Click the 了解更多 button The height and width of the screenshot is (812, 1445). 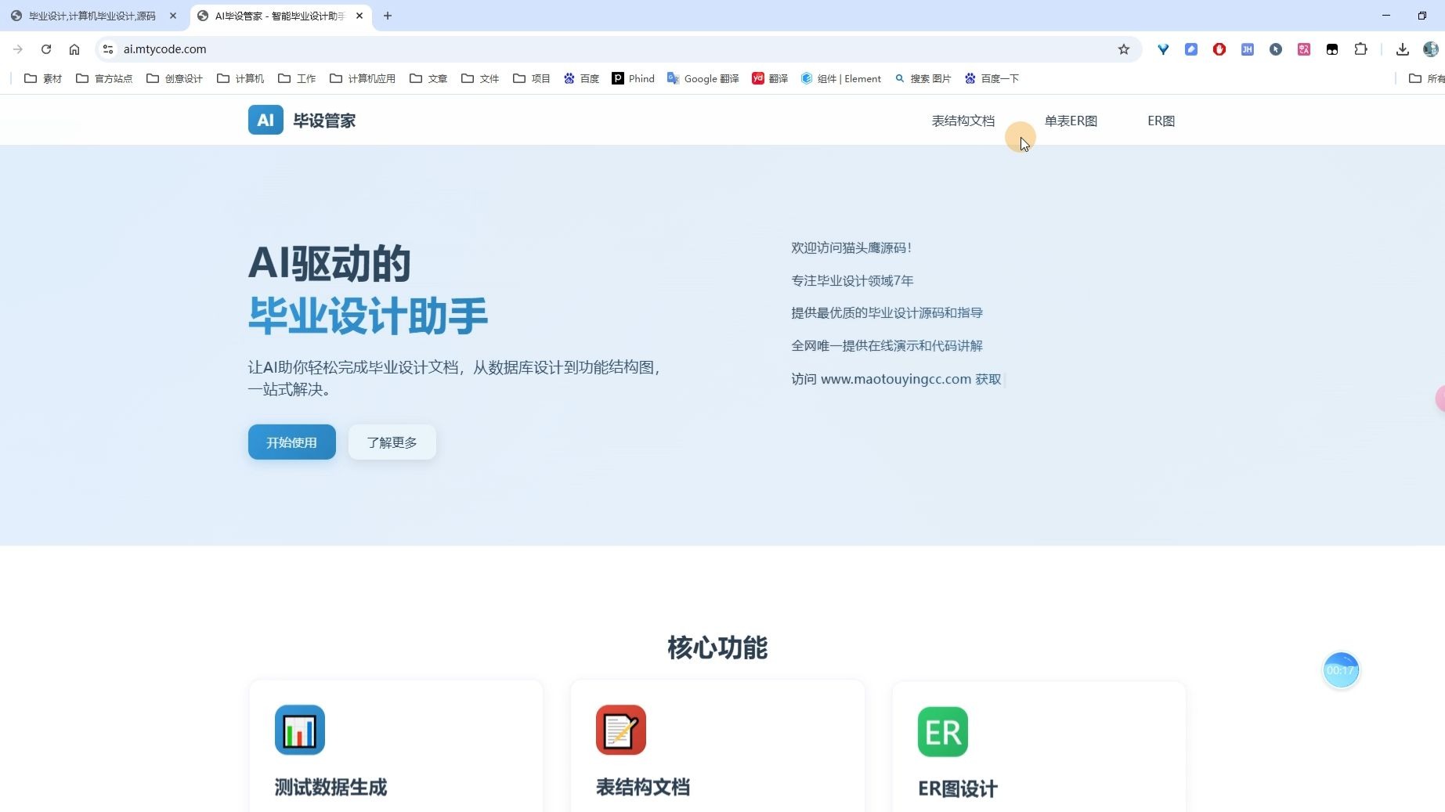[392, 442]
